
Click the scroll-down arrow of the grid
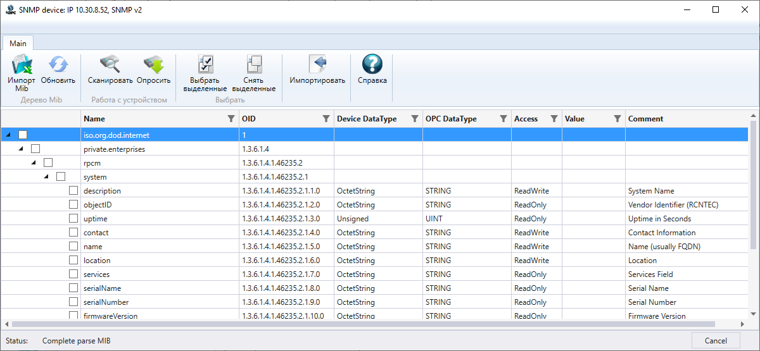753,314
